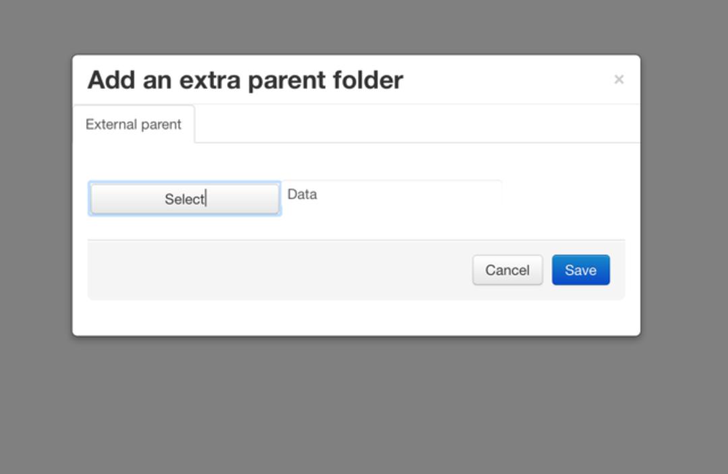Click the blue Save button
This screenshot has height=474, width=728.
[x=581, y=270]
